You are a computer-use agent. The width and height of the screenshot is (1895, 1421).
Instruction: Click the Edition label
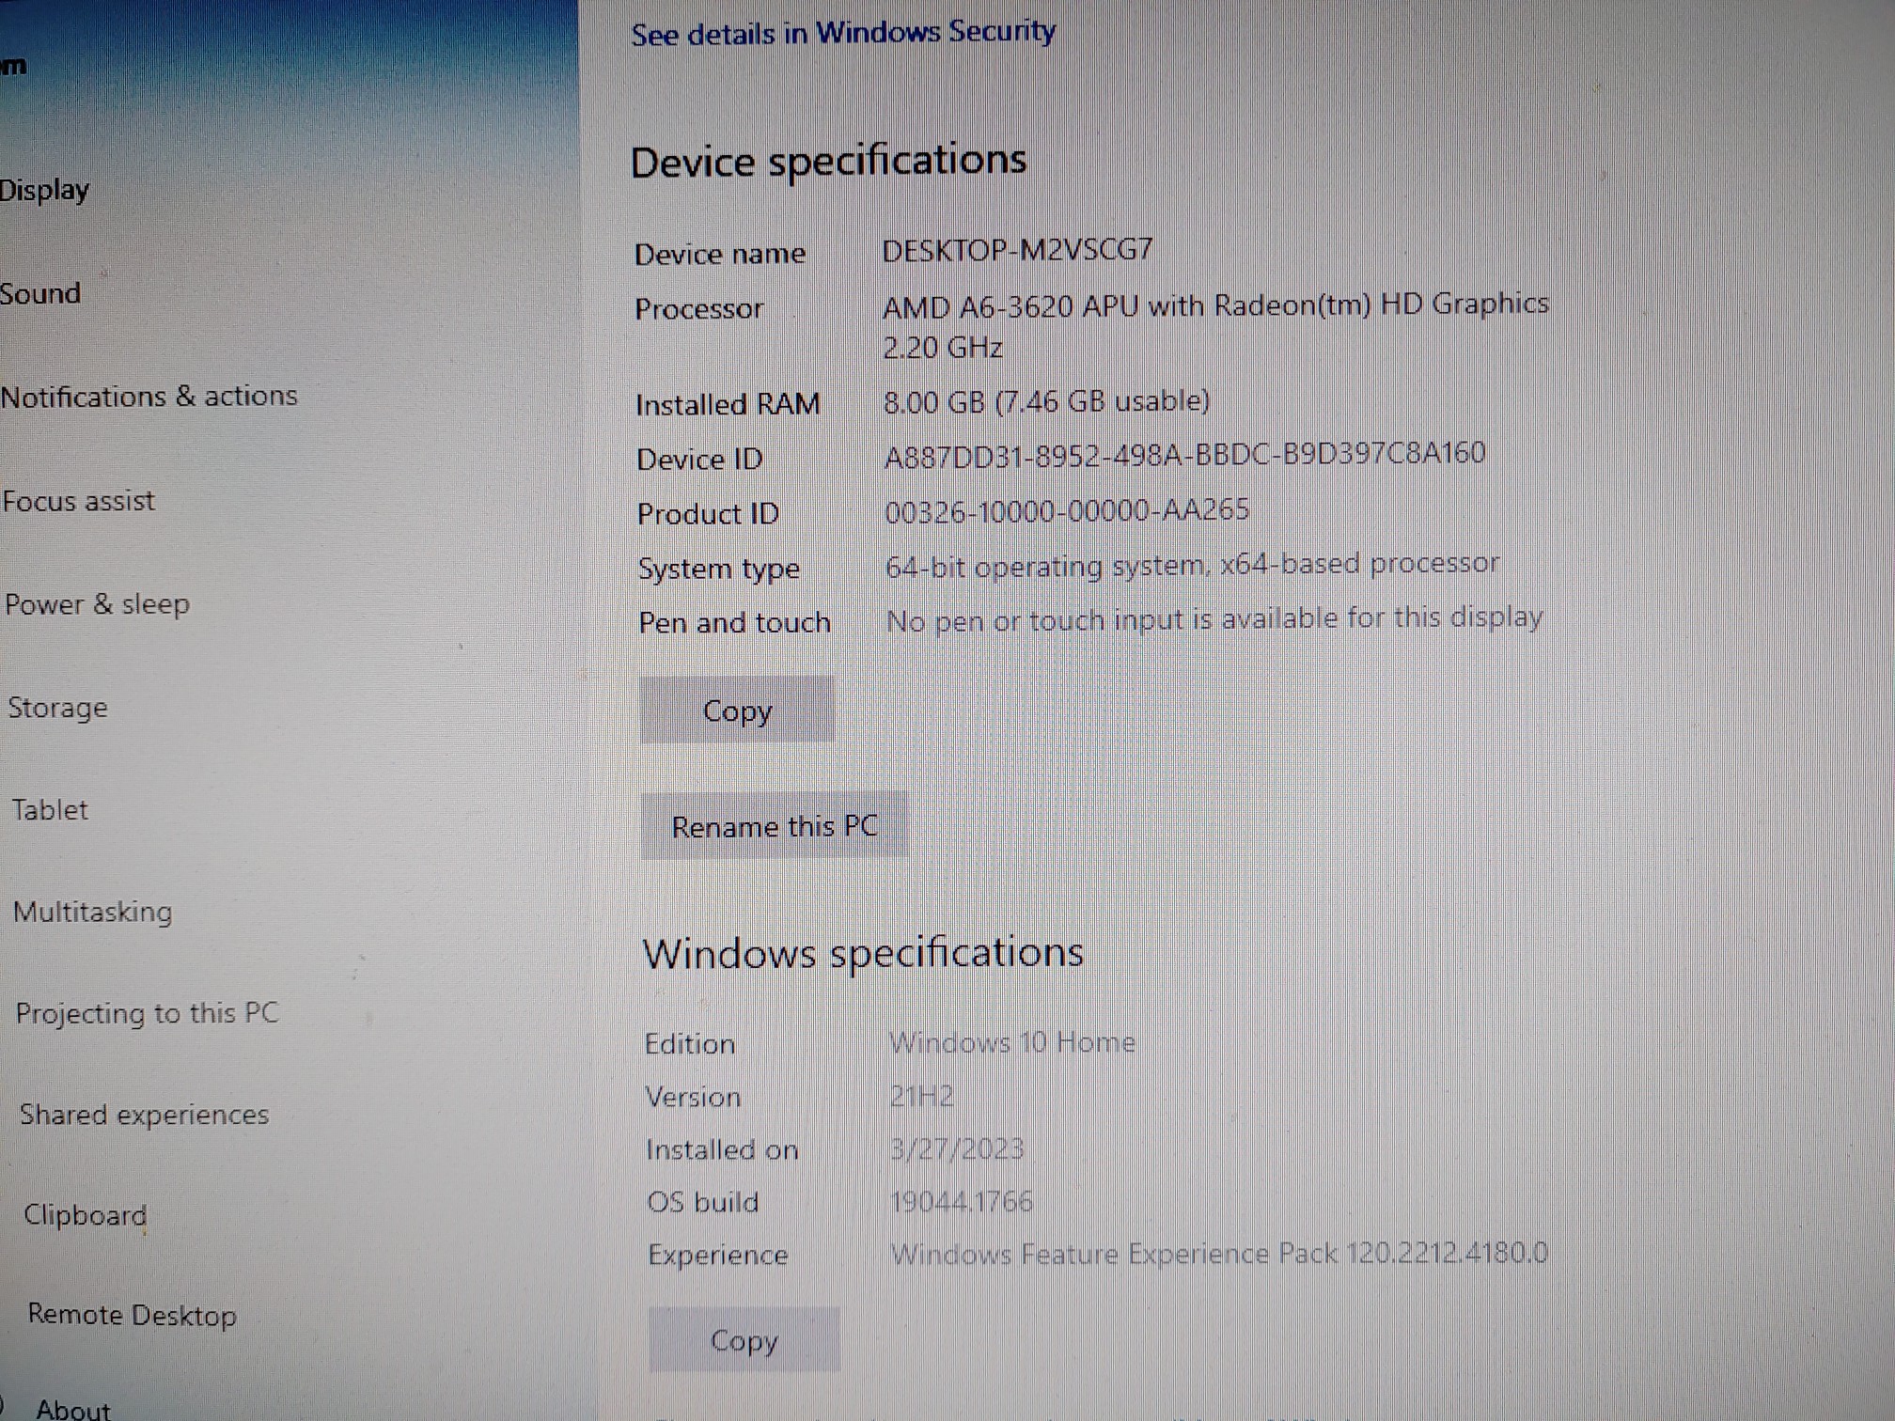(x=690, y=1044)
